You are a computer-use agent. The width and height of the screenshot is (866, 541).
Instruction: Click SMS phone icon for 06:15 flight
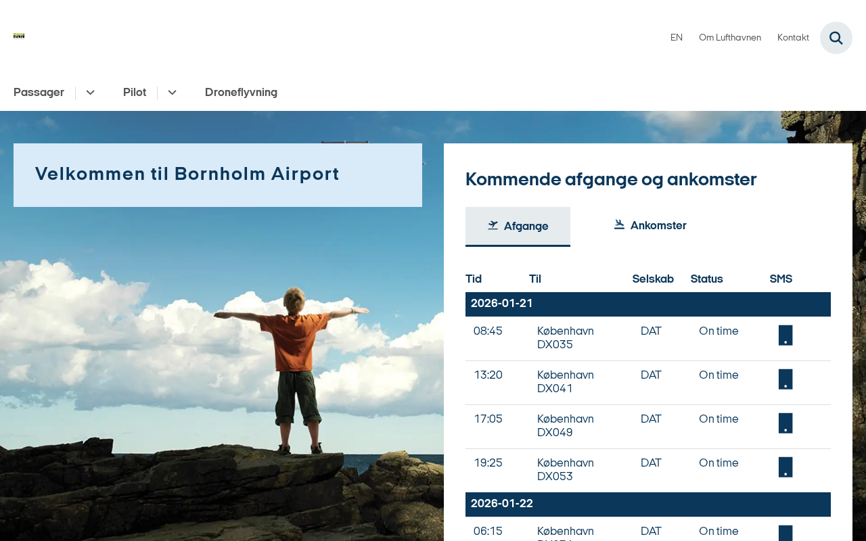785,534
